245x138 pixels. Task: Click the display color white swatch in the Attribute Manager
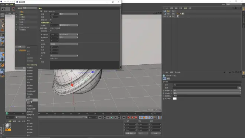175,99
